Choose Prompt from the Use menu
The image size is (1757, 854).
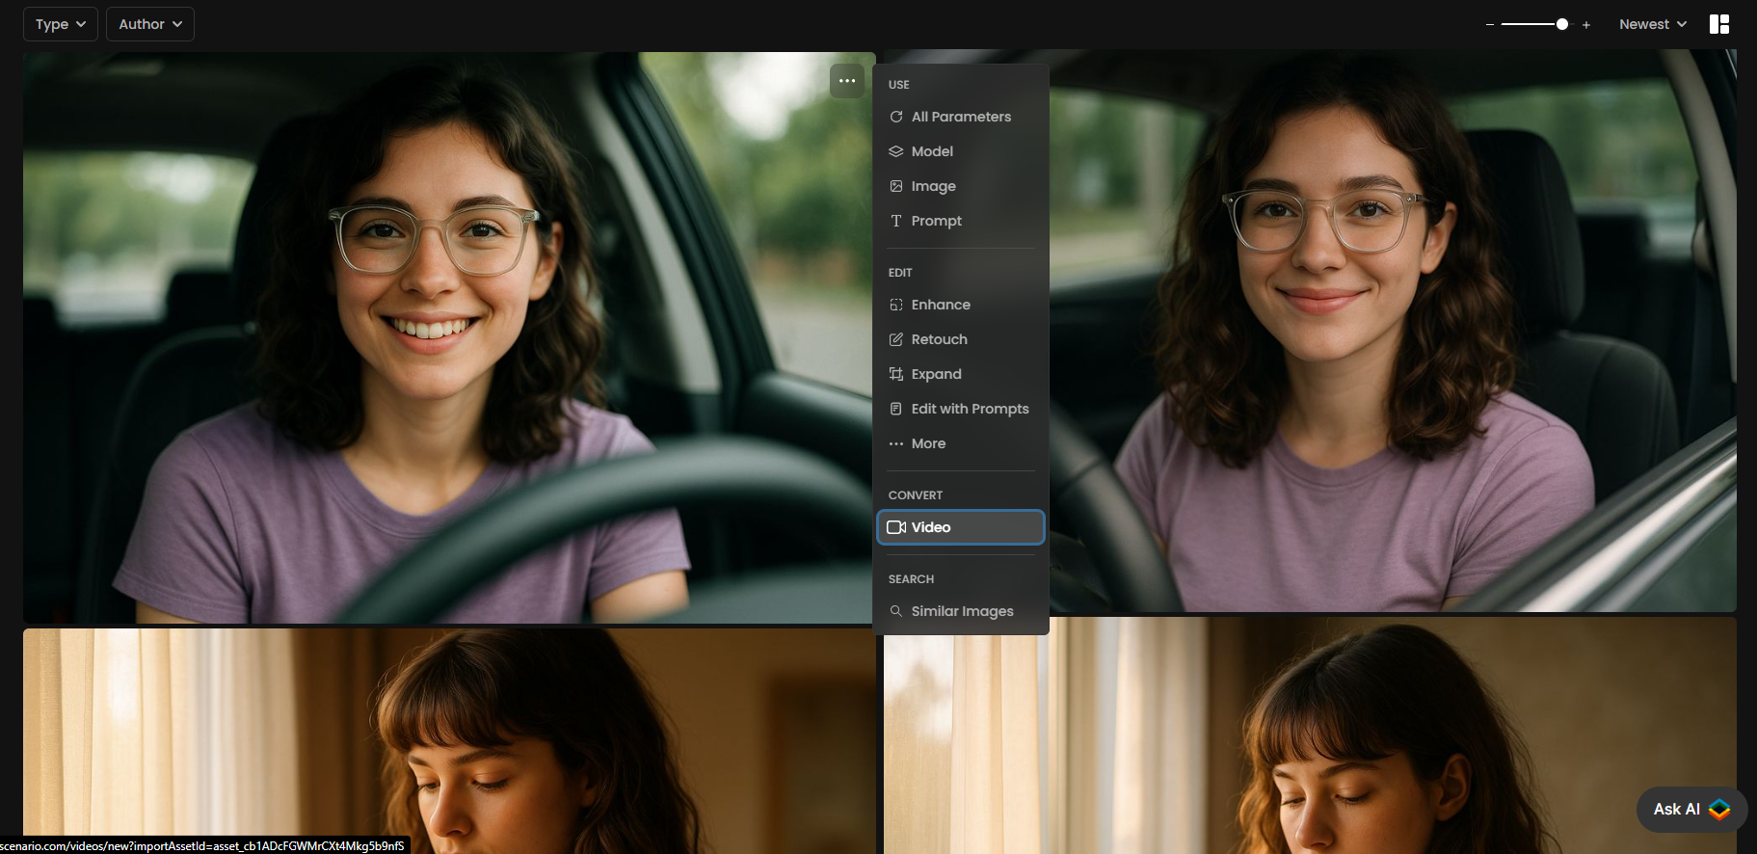pos(960,221)
